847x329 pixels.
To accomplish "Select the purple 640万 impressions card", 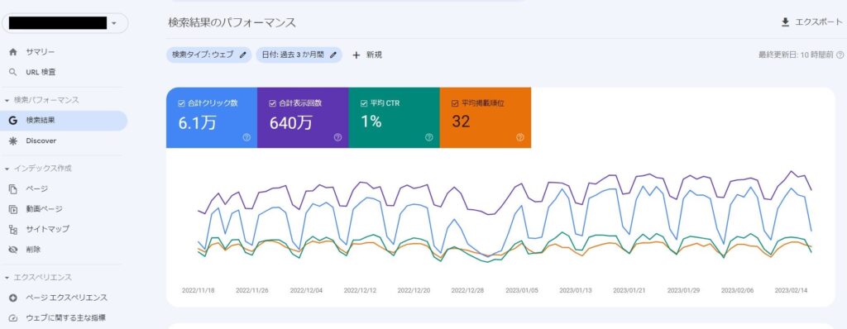I will (303, 117).
